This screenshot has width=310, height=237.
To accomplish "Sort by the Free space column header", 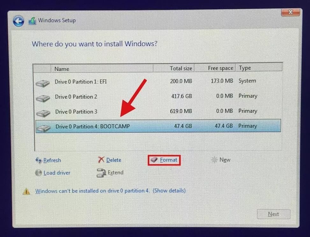I will coord(215,68).
